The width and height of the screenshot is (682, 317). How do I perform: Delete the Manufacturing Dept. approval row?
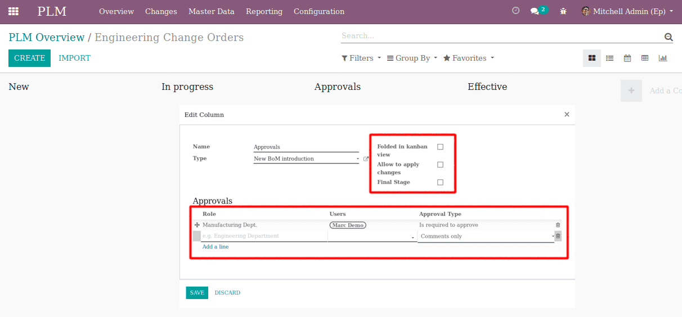point(558,225)
